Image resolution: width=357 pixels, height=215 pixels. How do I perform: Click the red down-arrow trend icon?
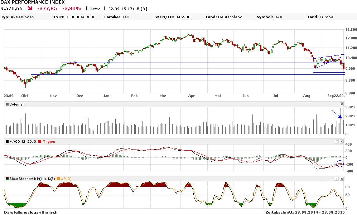30,9
